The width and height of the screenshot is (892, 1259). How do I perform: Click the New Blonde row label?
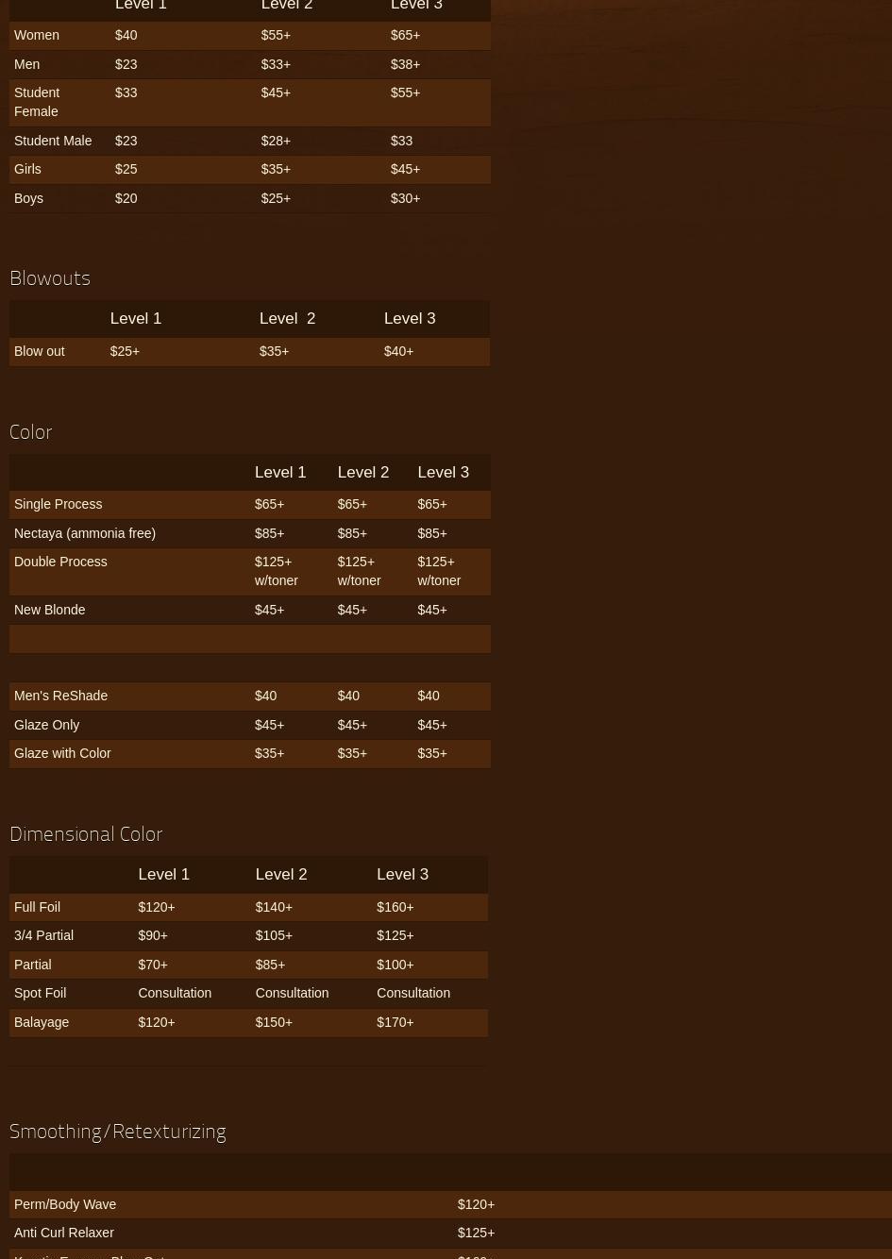coord(49,610)
